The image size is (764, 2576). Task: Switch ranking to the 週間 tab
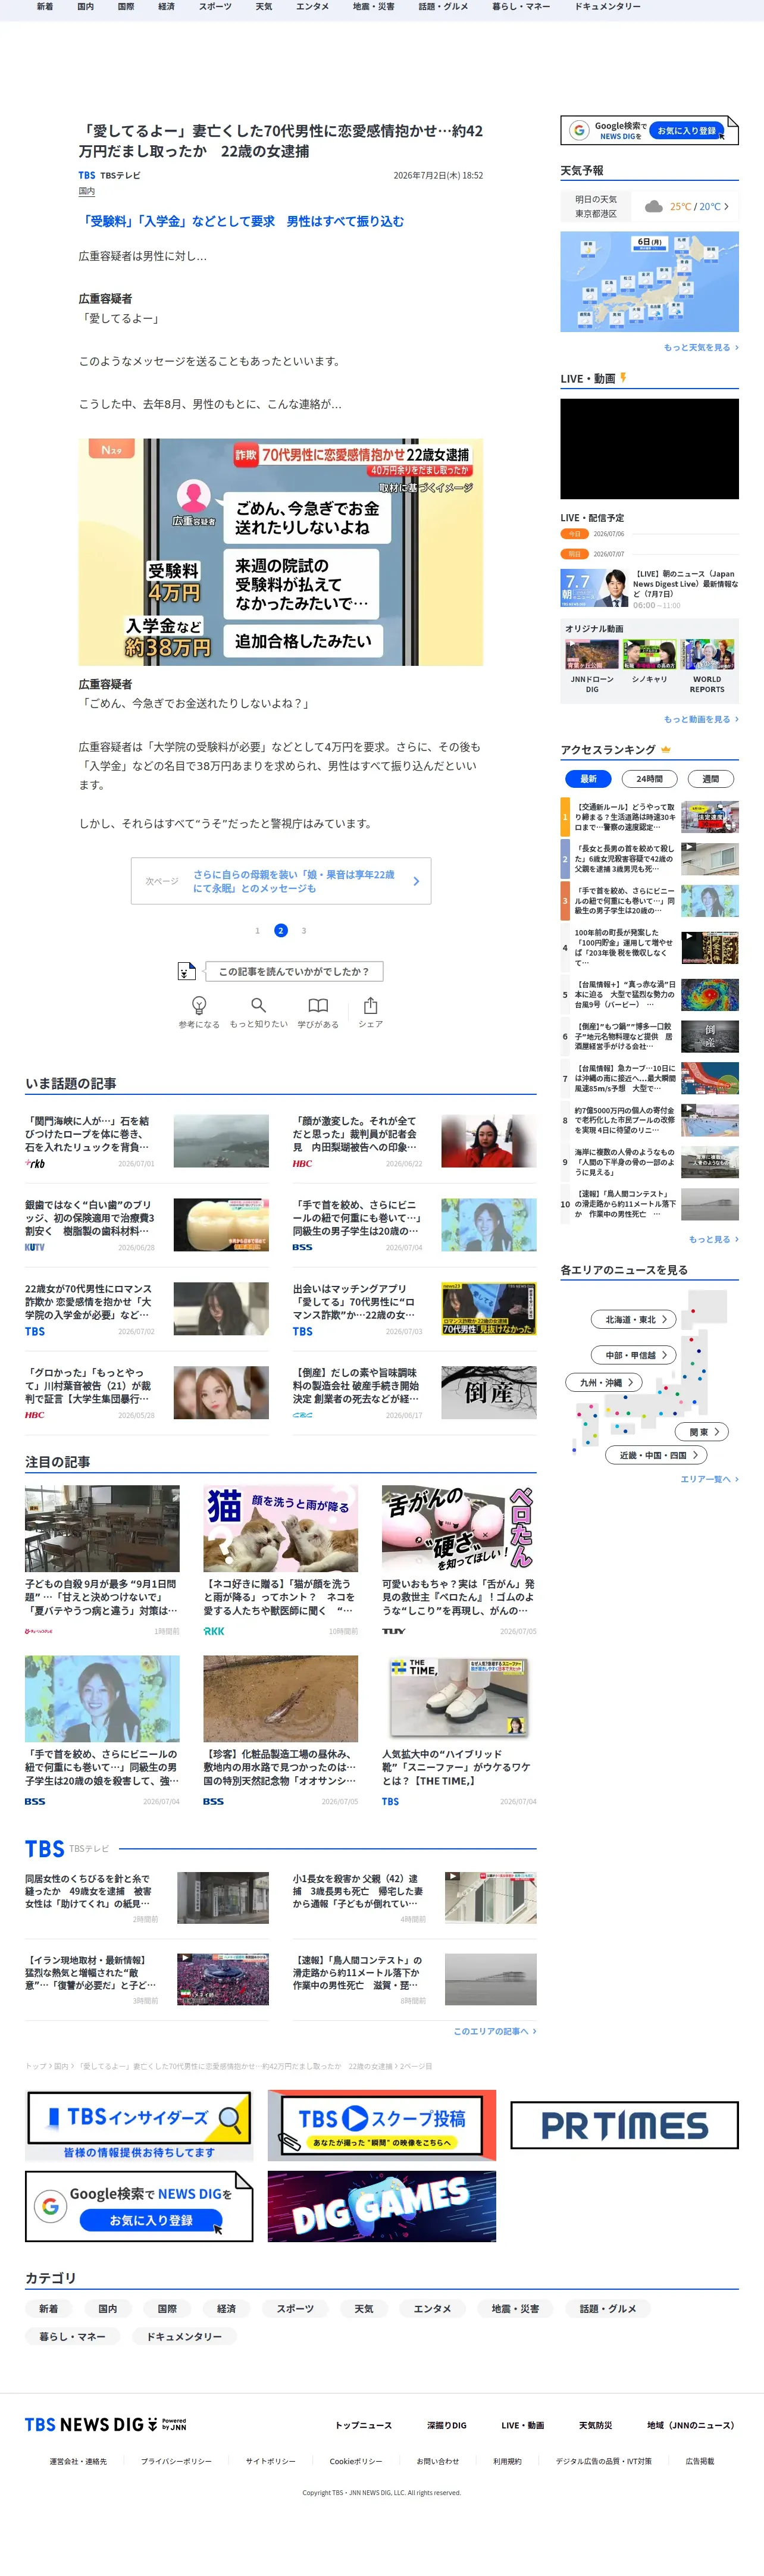coord(711,778)
